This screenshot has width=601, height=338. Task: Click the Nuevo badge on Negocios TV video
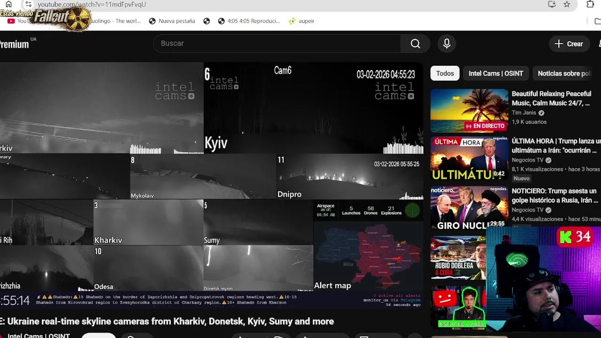click(522, 178)
